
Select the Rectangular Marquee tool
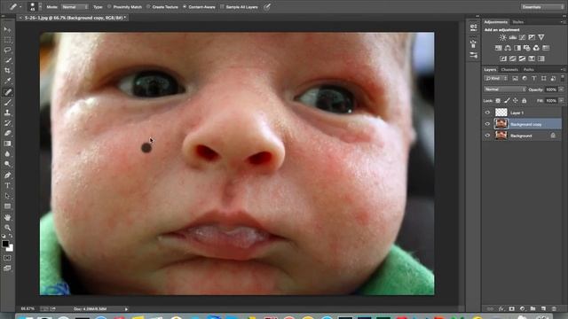[7, 40]
